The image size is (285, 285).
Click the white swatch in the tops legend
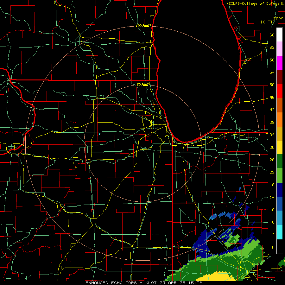pyautogui.click(x=280, y=35)
